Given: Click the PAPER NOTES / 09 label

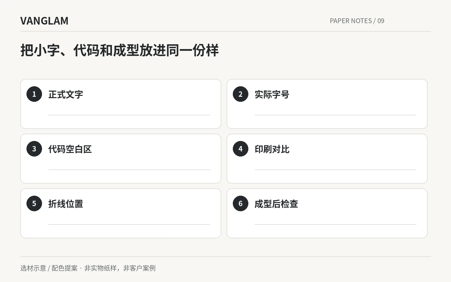Looking at the screenshot, I should click(357, 21).
